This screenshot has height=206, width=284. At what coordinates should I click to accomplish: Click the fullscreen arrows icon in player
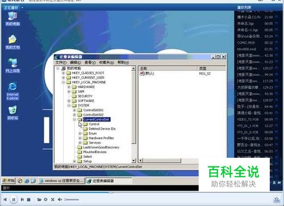53,199
